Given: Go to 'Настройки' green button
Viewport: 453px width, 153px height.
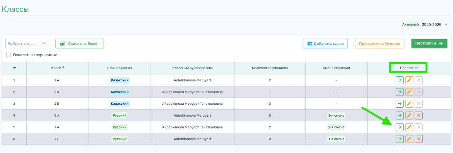Looking at the screenshot, I should point(429,43).
